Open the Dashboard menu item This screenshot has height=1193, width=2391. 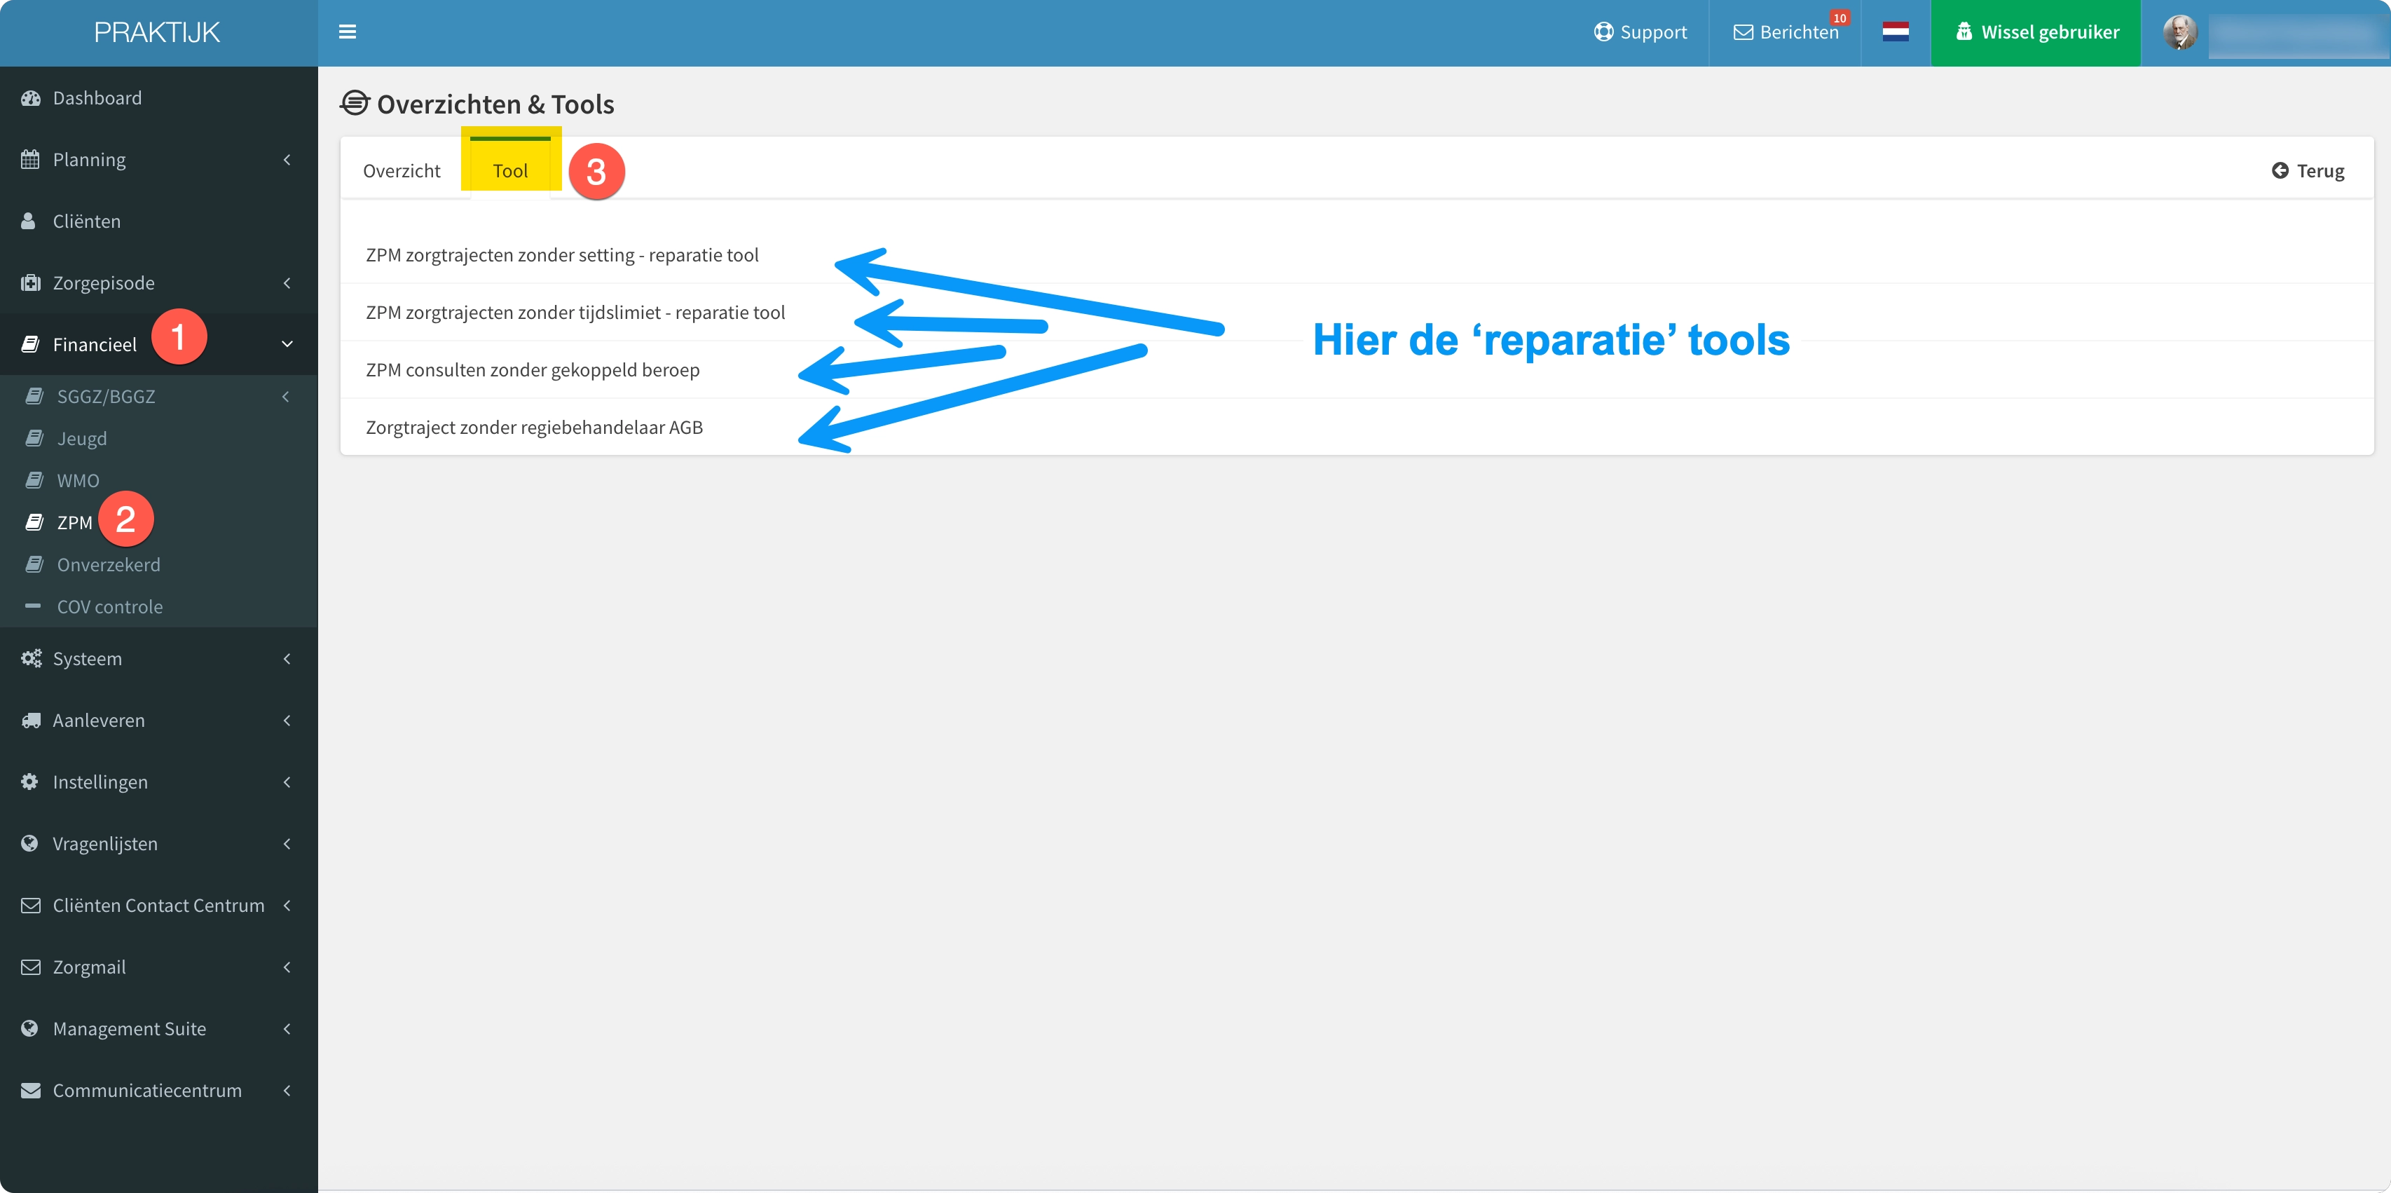(158, 98)
